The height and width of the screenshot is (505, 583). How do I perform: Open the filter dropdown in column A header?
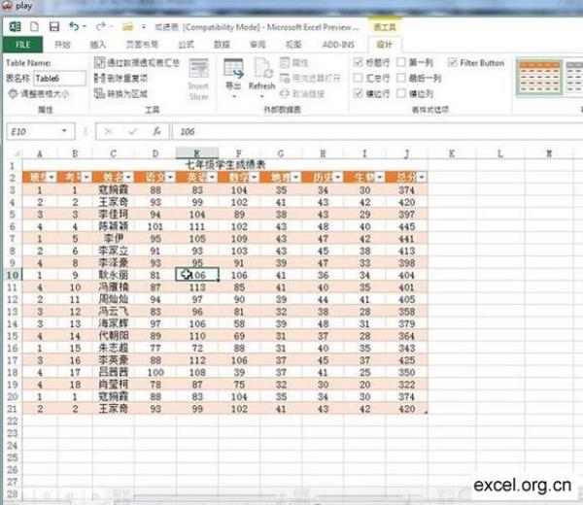point(51,178)
